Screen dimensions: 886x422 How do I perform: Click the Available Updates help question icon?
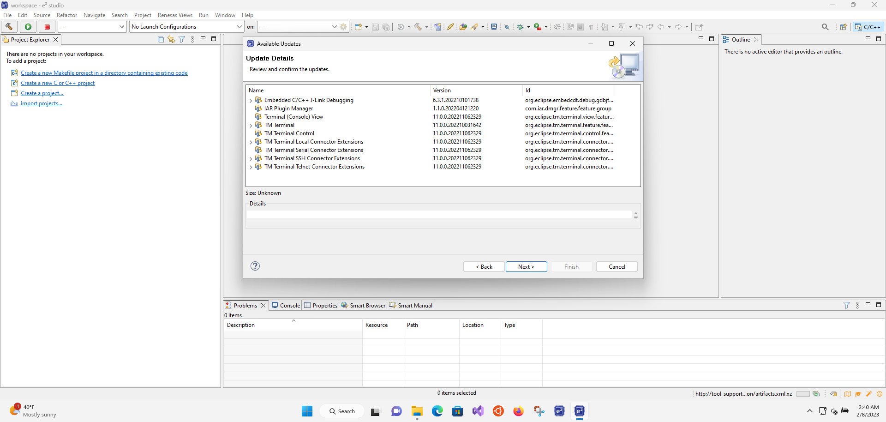pyautogui.click(x=255, y=266)
